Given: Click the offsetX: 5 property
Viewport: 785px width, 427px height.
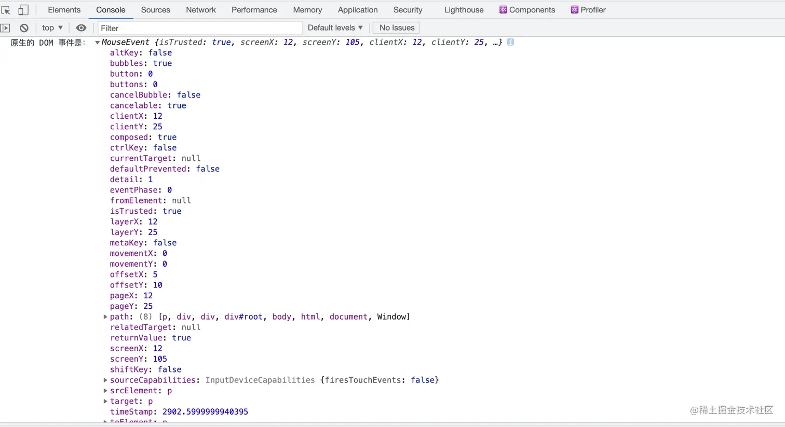Looking at the screenshot, I should tap(133, 274).
